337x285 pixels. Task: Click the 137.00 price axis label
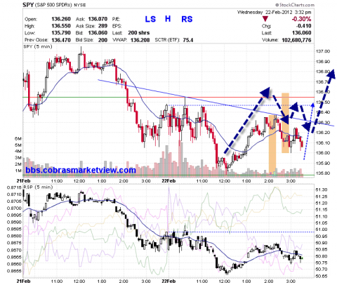pos(323,51)
